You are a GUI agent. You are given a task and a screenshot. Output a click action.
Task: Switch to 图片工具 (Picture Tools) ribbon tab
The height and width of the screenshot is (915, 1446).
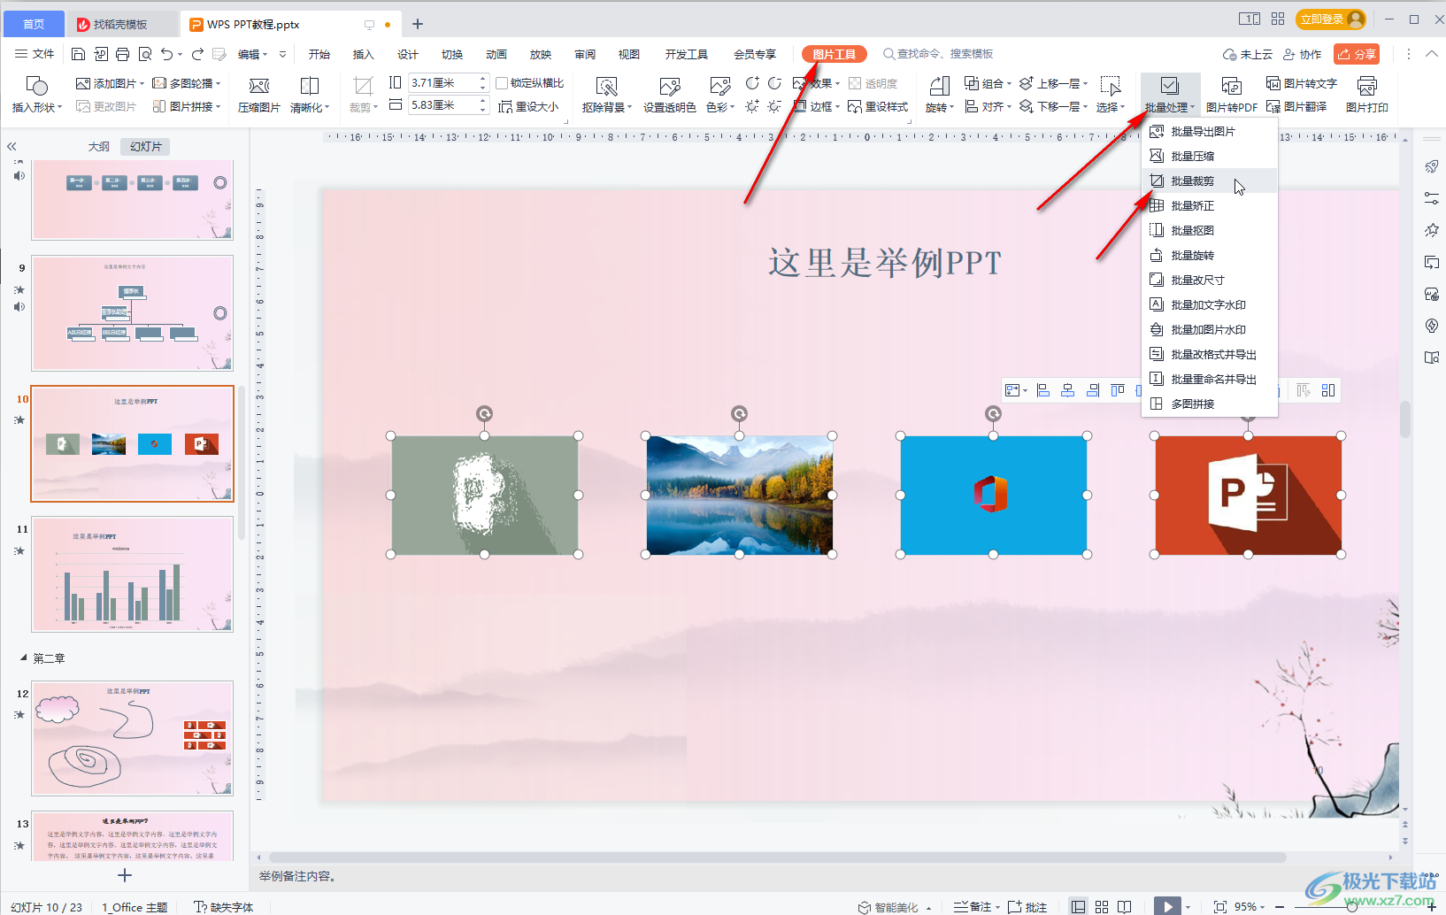834,54
